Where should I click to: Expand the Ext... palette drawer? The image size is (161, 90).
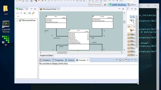tap(131, 41)
